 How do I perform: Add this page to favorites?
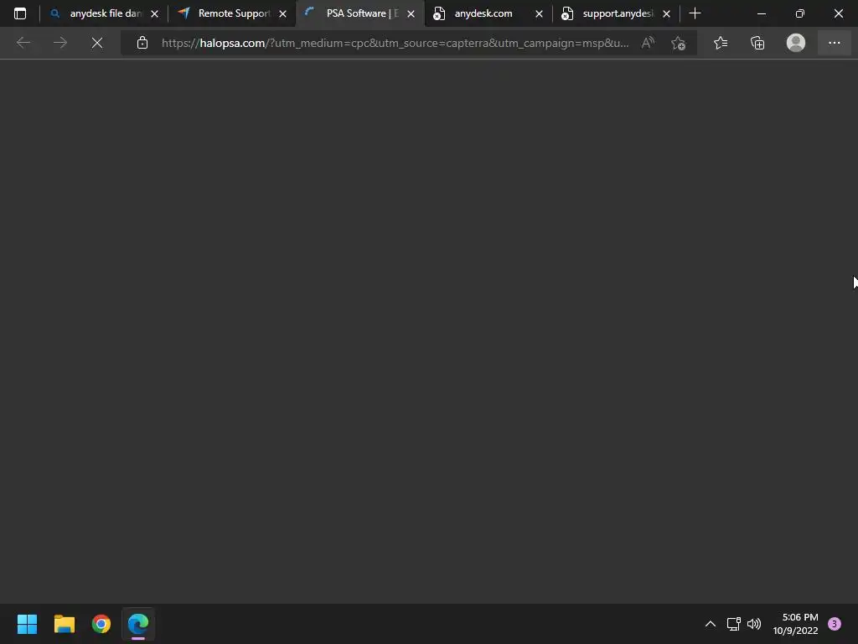click(x=679, y=43)
